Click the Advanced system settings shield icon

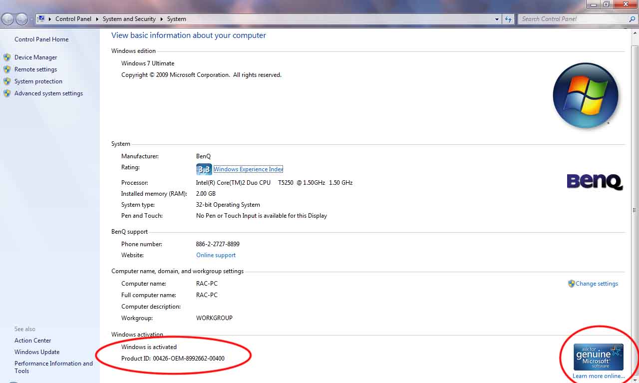7,93
